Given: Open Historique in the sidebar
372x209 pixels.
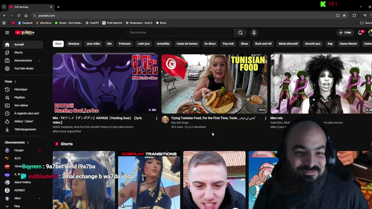Looking at the screenshot, I should [23, 89].
